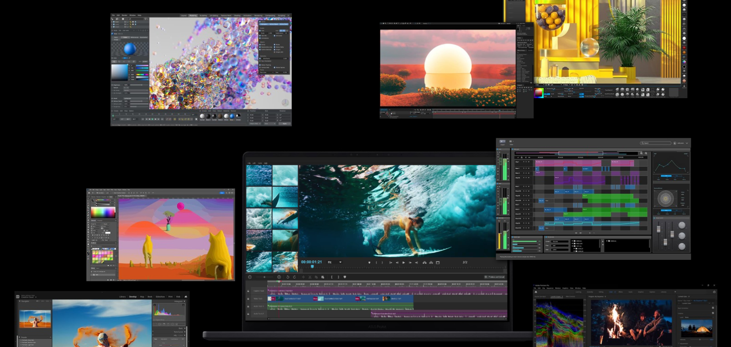Click the zoom-in magnifier in the DAW overview
The image size is (731, 347).
[641, 153]
